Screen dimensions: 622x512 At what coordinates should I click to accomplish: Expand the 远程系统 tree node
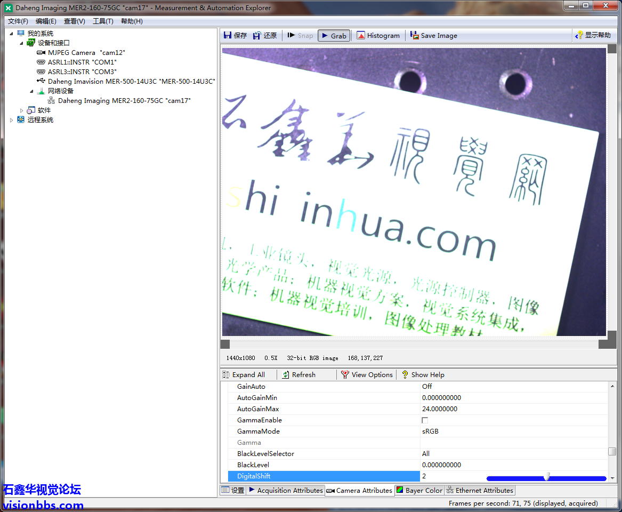12,120
